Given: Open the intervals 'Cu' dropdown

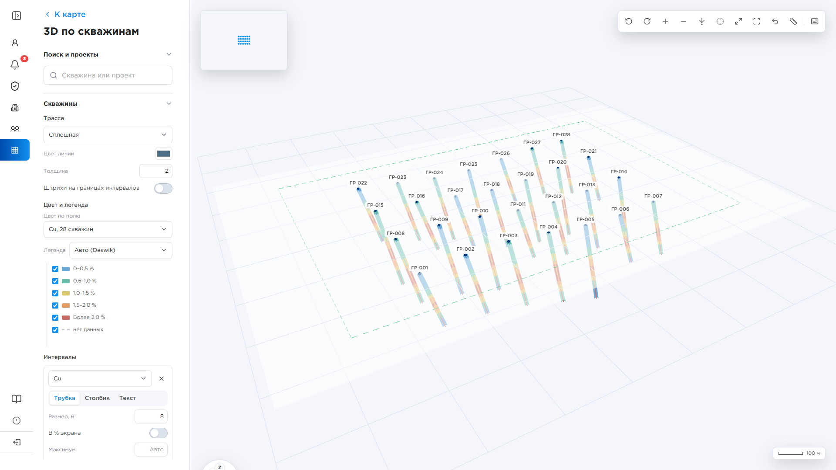Looking at the screenshot, I should (100, 379).
